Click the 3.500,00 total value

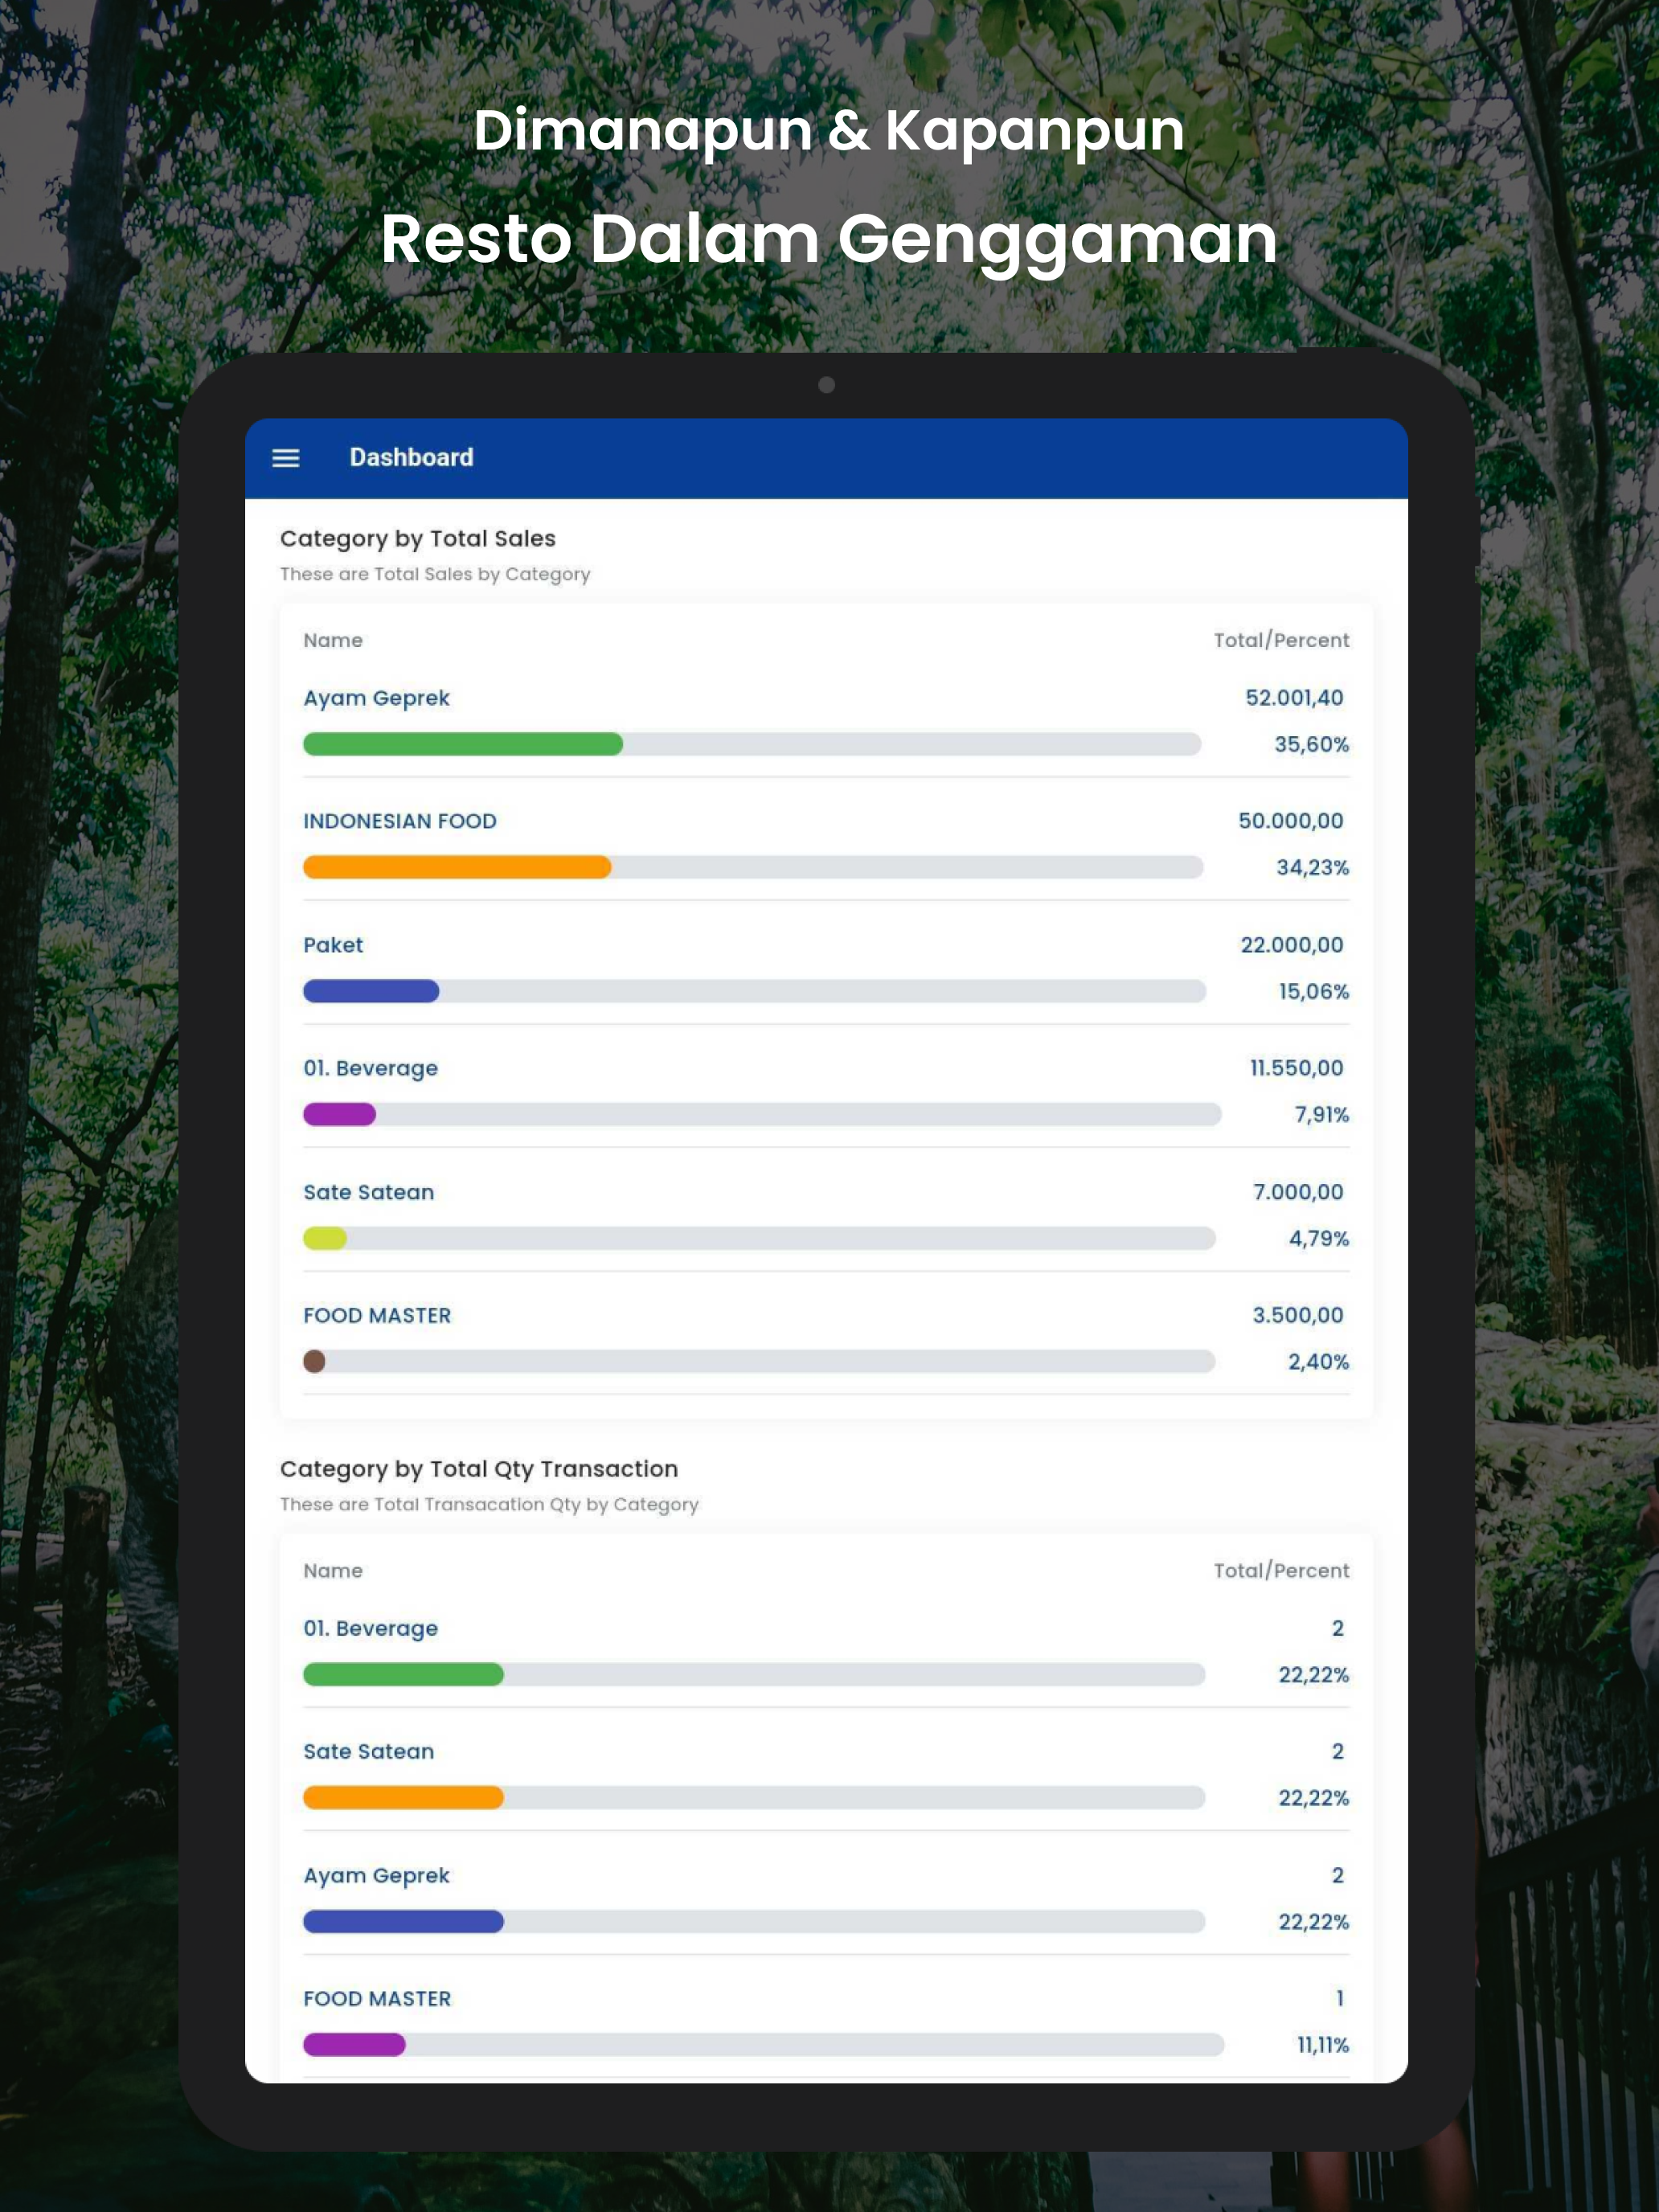(x=1298, y=1315)
